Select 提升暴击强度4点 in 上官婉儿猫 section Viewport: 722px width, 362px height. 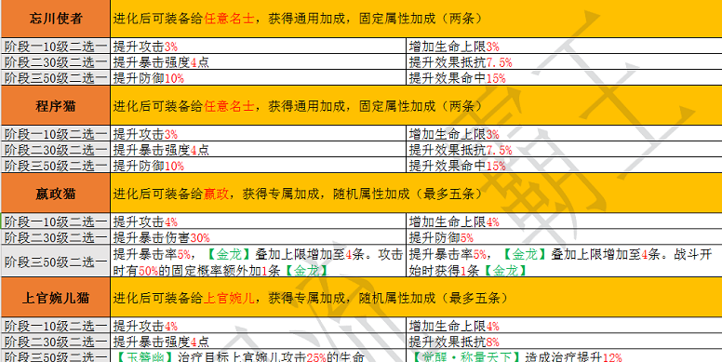click(x=259, y=342)
